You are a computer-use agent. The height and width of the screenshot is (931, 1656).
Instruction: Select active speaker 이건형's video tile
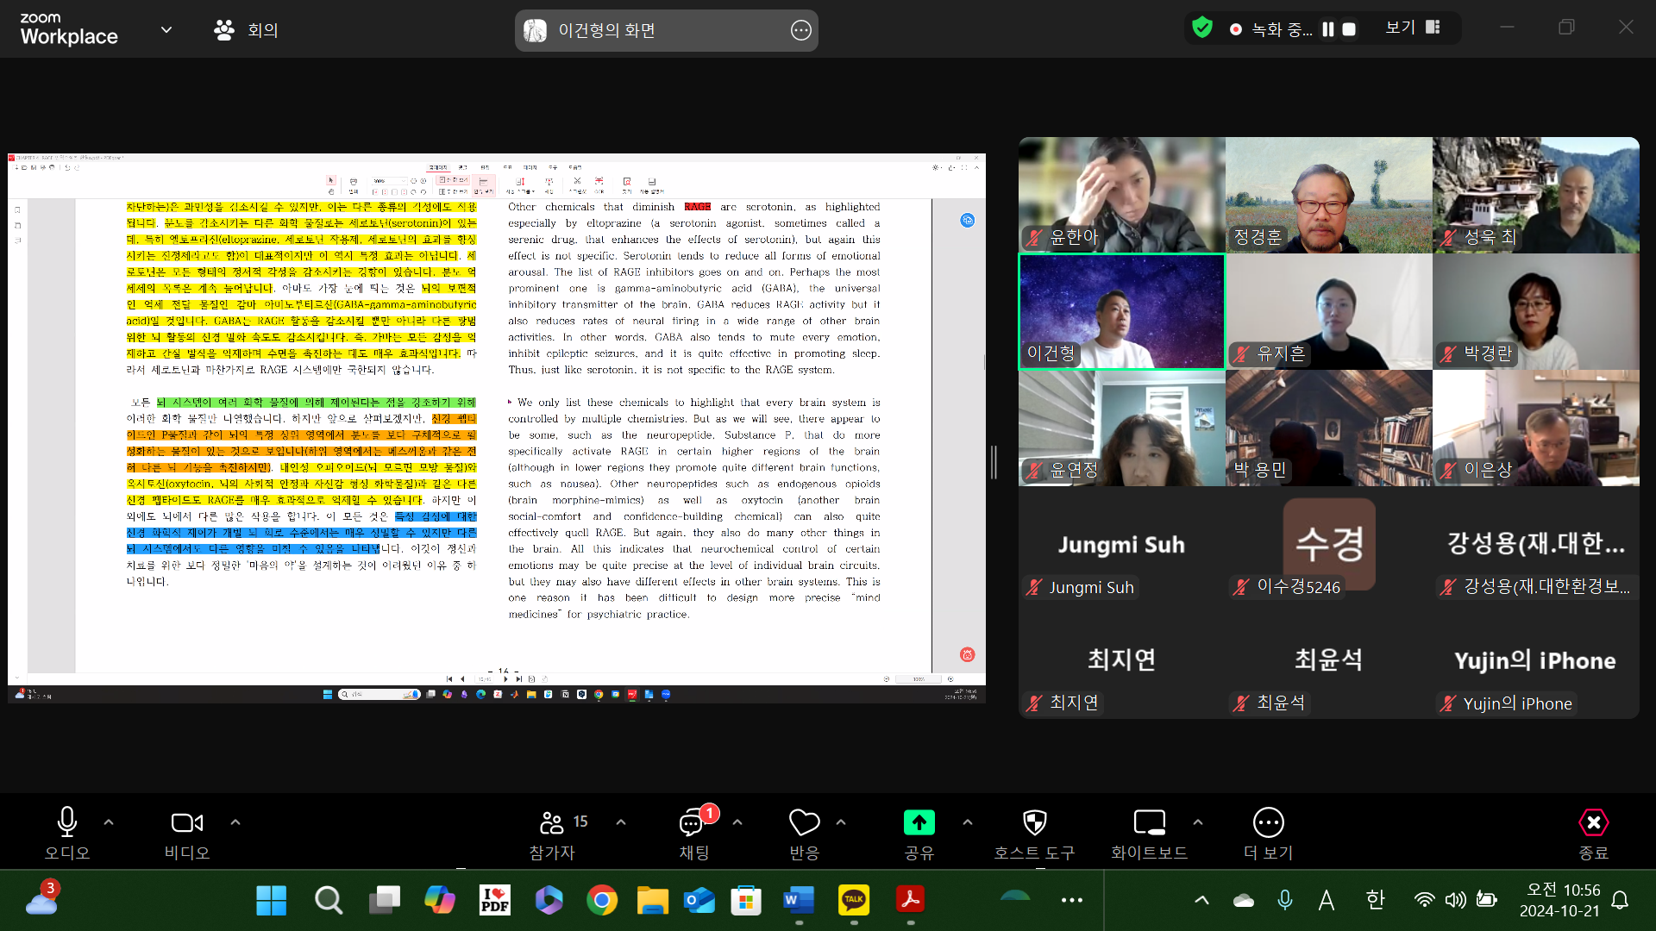(1121, 311)
